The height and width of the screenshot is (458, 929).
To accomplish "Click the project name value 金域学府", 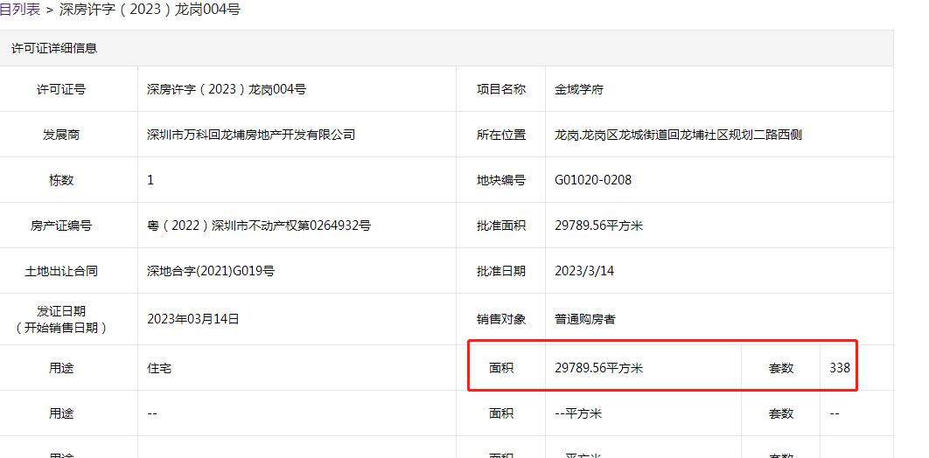I will tap(578, 89).
